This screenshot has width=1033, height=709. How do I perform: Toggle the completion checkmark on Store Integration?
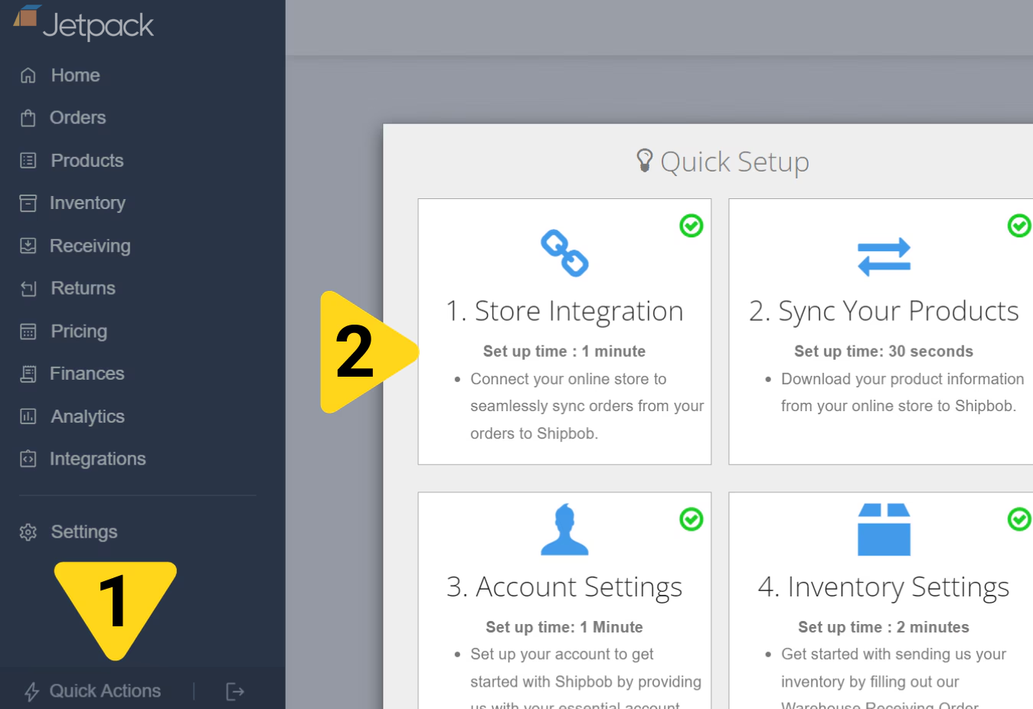tap(691, 226)
